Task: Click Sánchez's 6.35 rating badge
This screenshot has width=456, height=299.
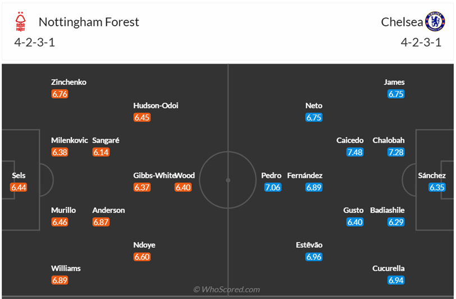Action: [x=437, y=187]
